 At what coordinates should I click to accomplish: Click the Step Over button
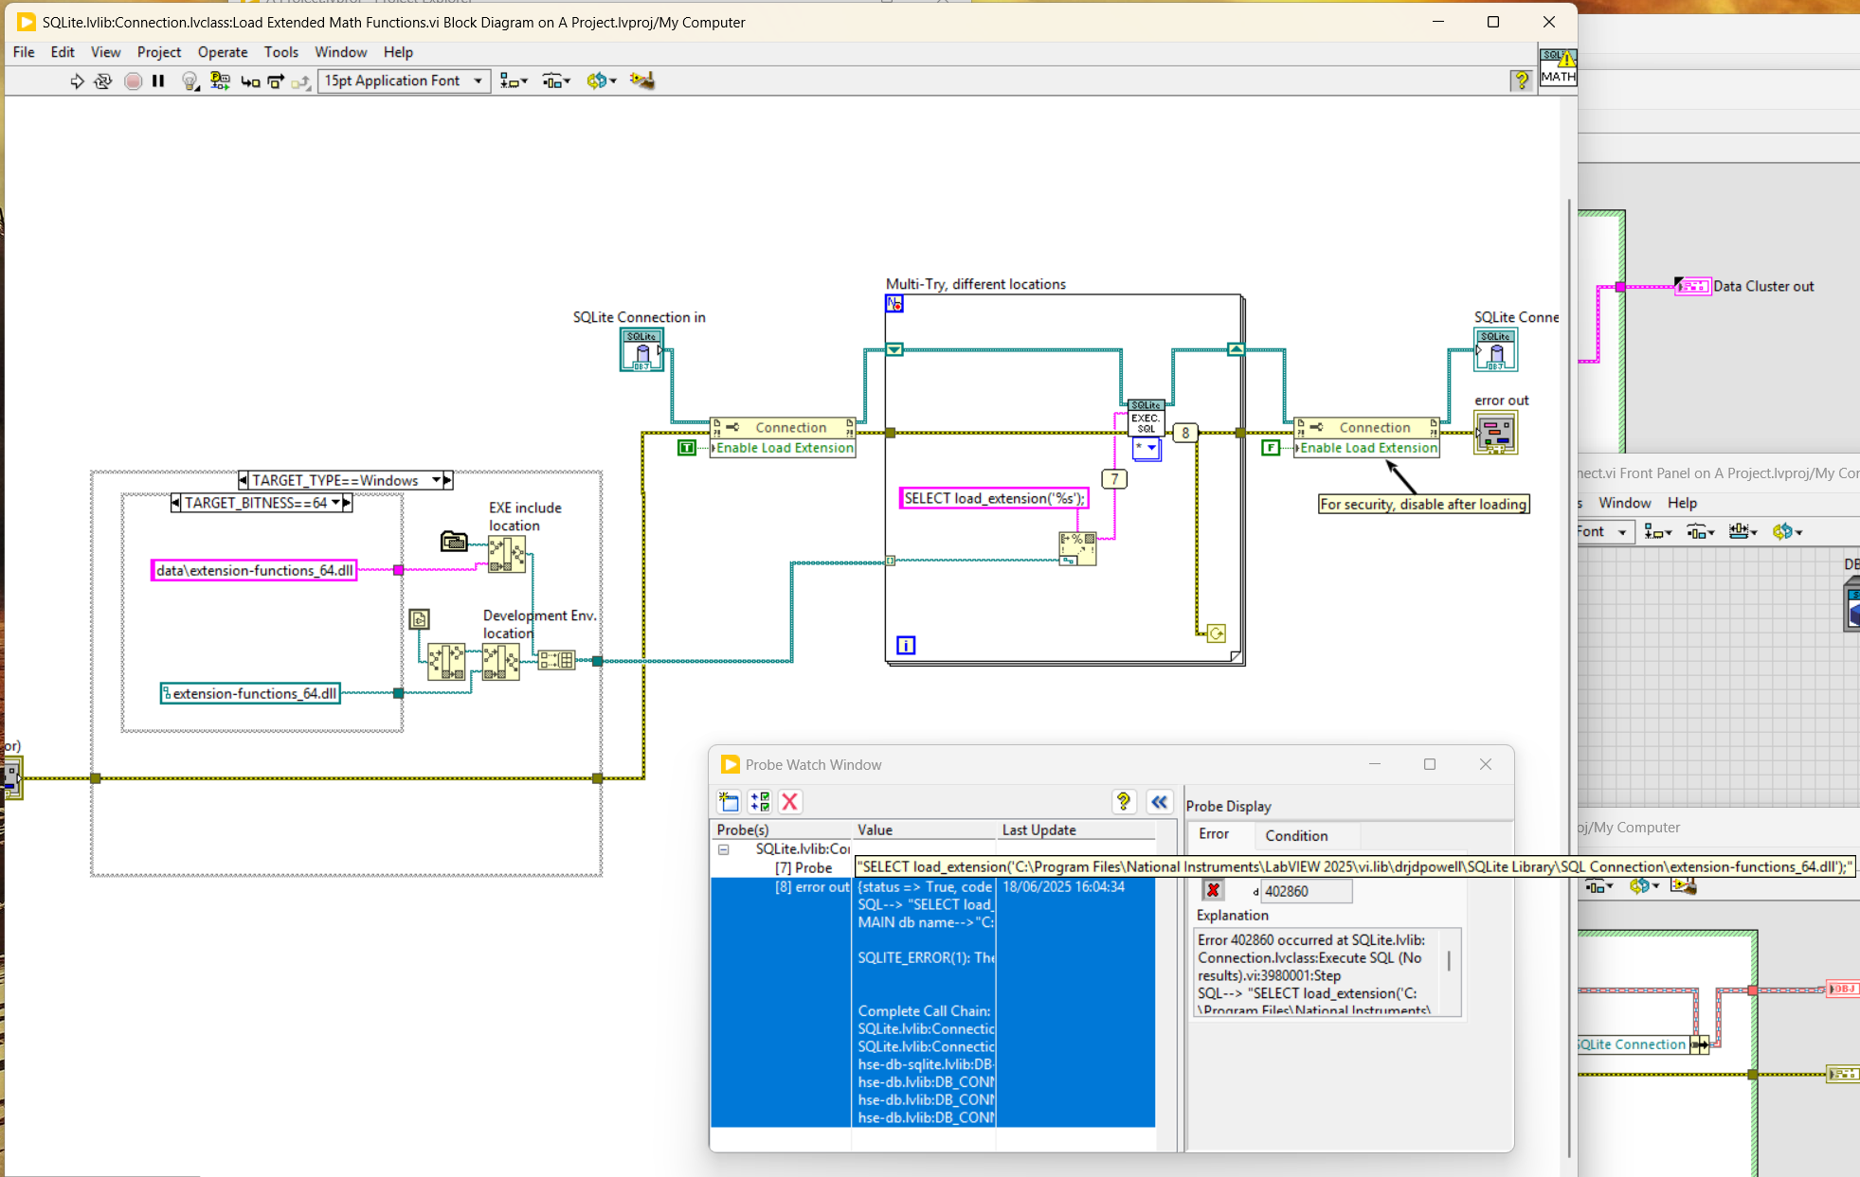(276, 81)
